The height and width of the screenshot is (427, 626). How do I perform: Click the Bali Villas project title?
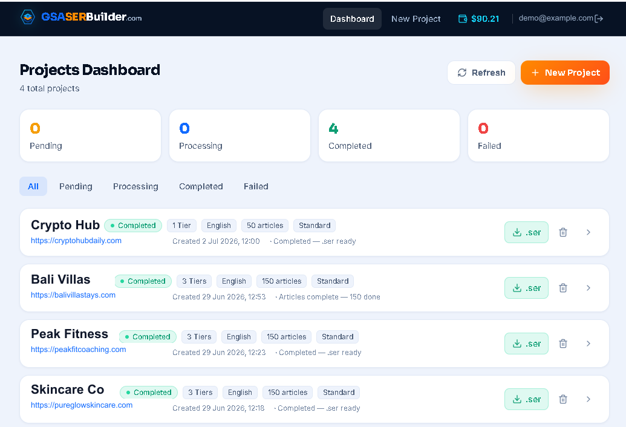coord(60,279)
